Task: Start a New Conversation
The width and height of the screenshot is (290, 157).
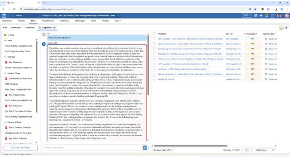Action: tap(20, 148)
